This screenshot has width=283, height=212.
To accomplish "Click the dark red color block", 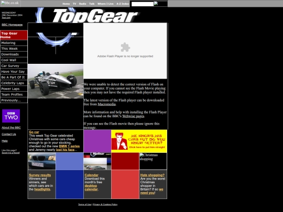I will [x=125, y=161].
